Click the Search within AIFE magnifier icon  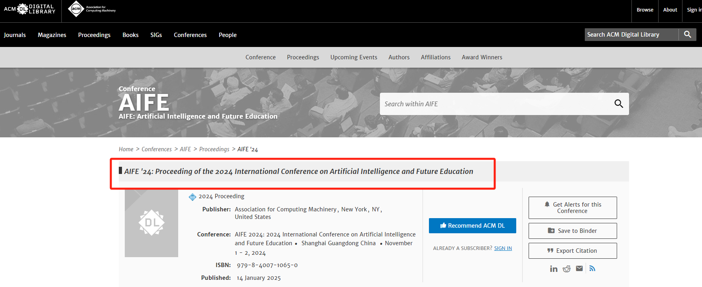coord(619,104)
